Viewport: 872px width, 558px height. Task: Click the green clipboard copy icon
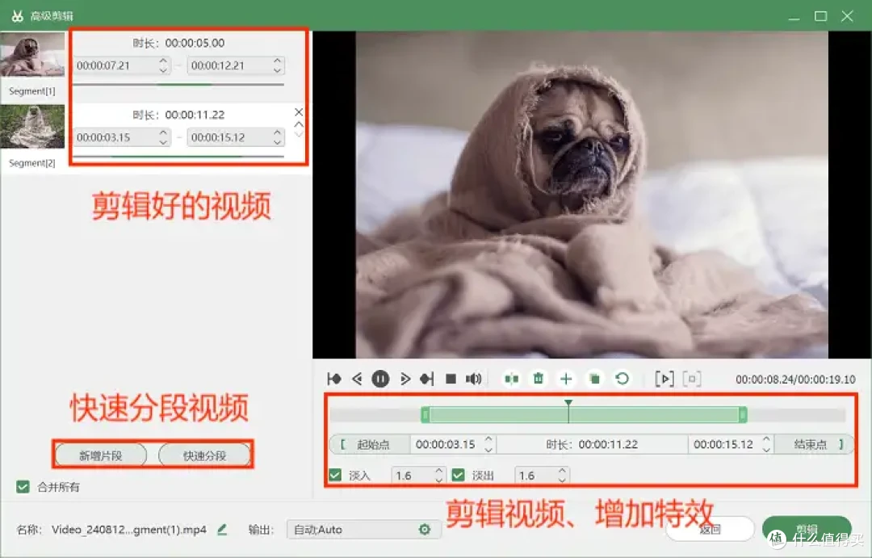594,379
